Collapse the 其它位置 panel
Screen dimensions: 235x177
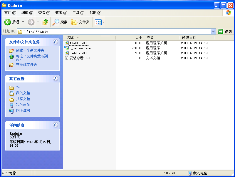pyautogui.click(x=56, y=78)
